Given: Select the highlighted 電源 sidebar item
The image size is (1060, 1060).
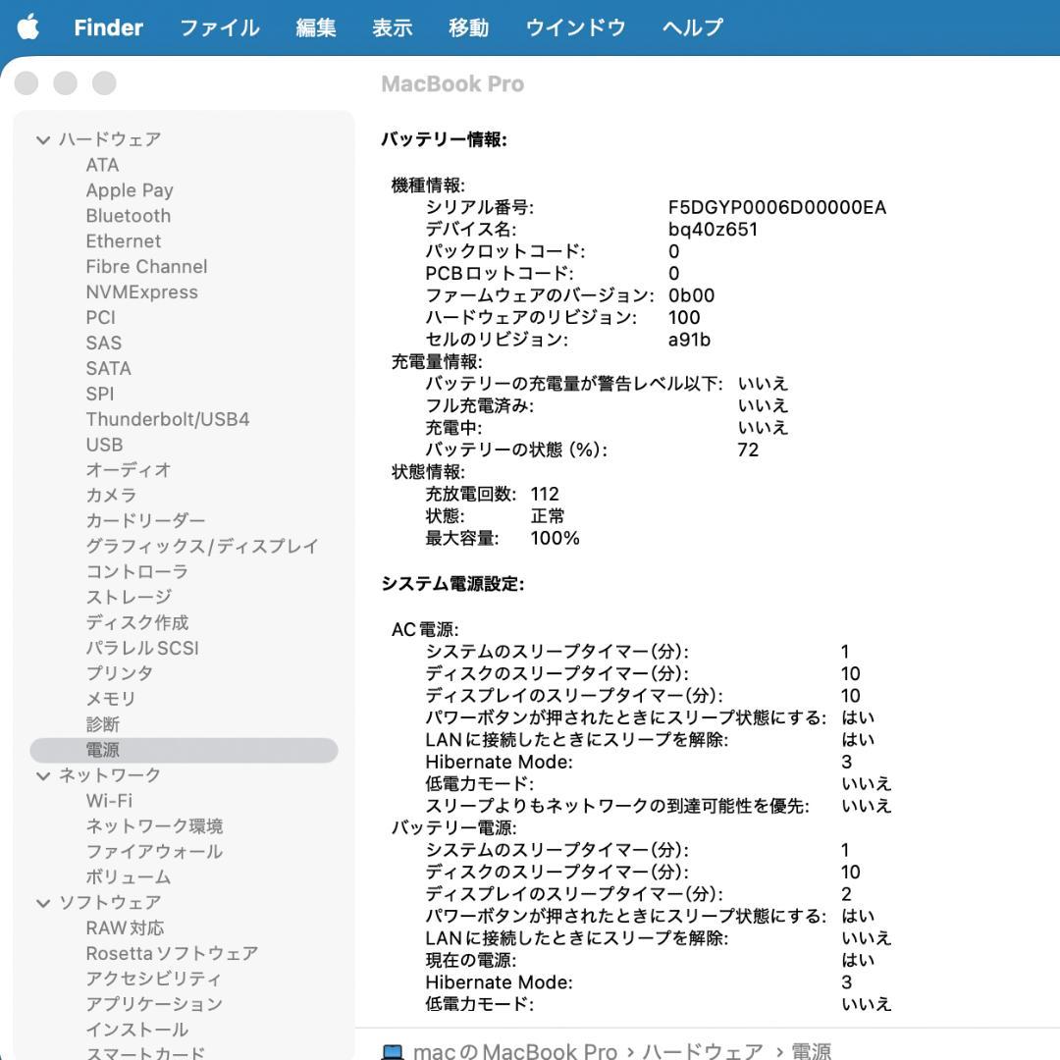Looking at the screenshot, I should 184,750.
